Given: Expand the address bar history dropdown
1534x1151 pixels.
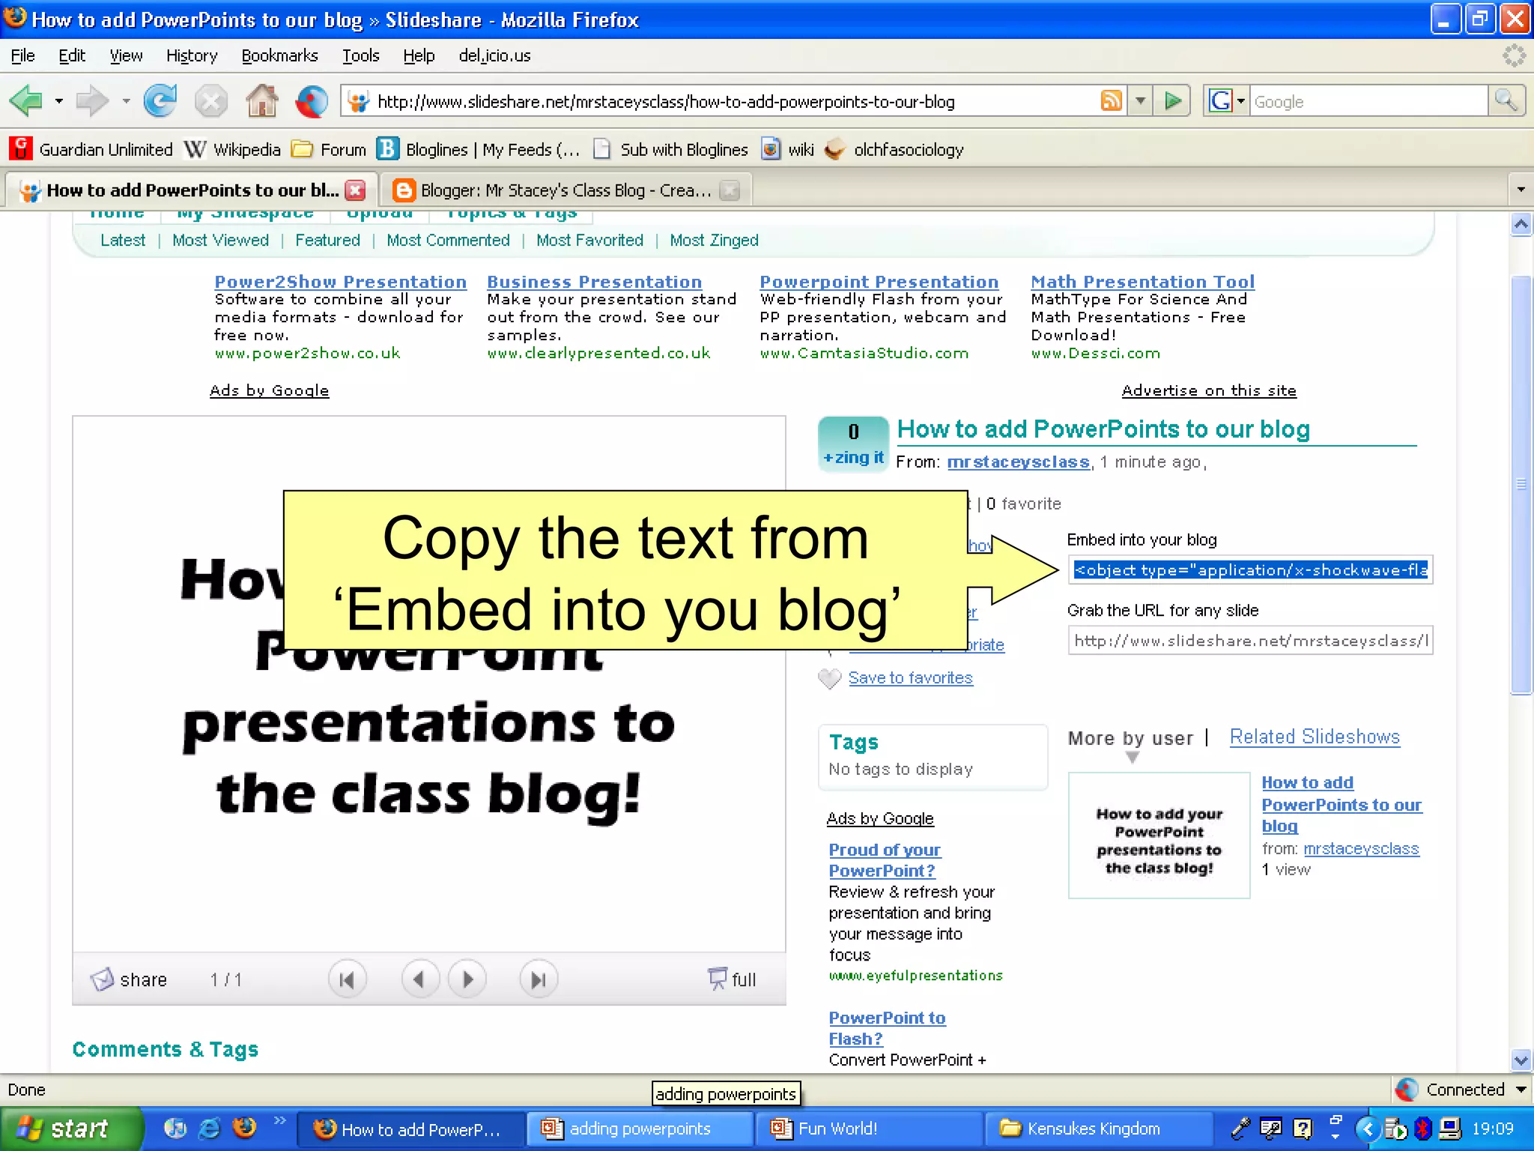Looking at the screenshot, I should (1140, 100).
